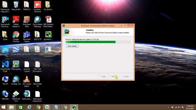Open the New folder (2) desktop icon
The image size is (196, 110).
tap(37, 81)
